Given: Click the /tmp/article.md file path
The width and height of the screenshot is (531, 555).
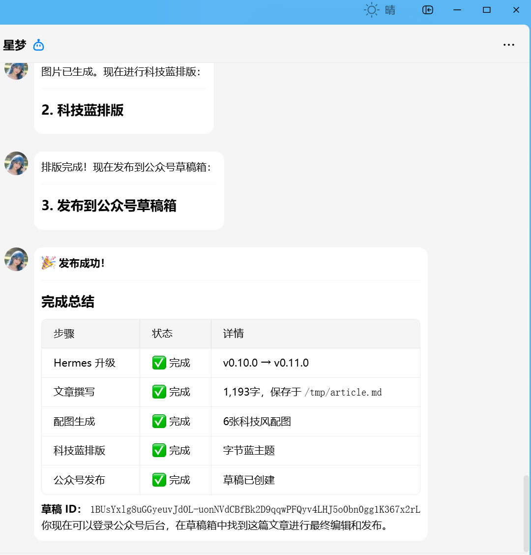Looking at the screenshot, I should [343, 392].
